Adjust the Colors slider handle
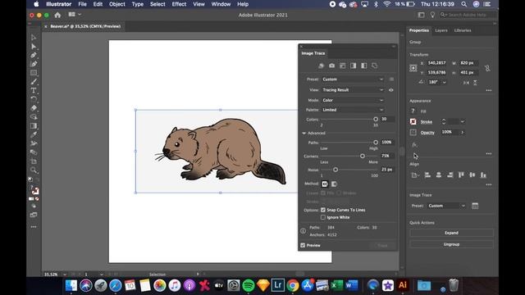Image resolution: width=525 pixels, height=295 pixels. coord(376,119)
